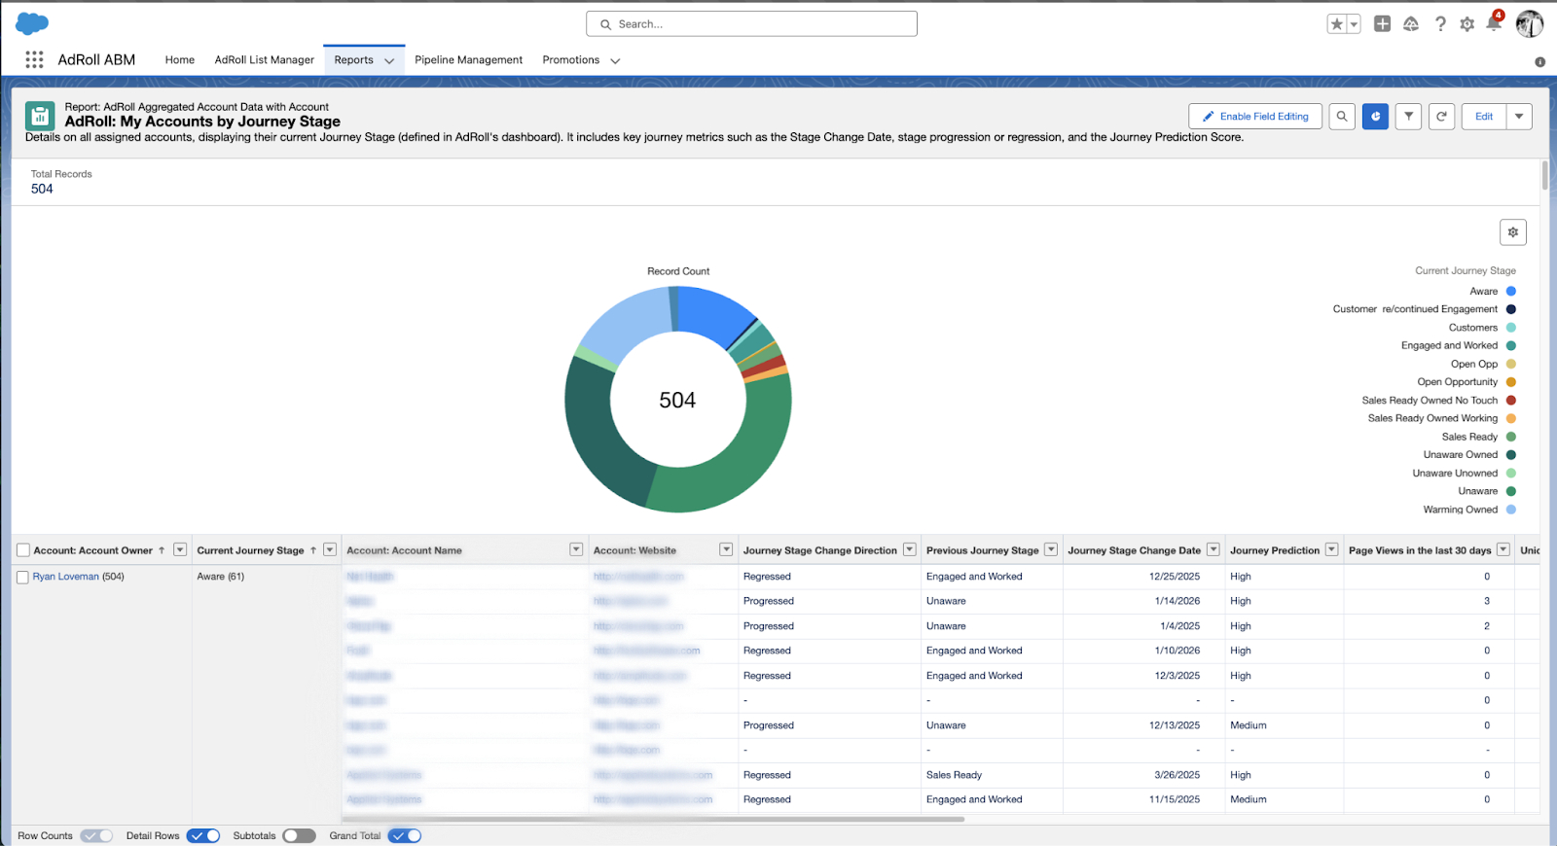Screen dimensions: 1557x846
Task: Open the Journey Prediction column menu
Action: tap(1330, 549)
